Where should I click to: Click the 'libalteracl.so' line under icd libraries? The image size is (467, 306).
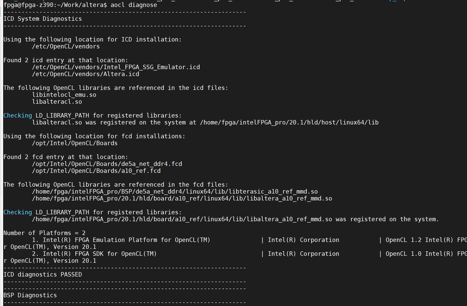tap(57, 101)
